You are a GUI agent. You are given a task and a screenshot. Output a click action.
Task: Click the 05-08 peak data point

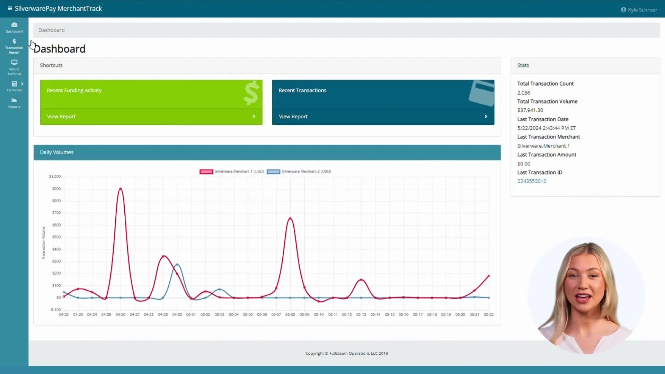coord(290,218)
